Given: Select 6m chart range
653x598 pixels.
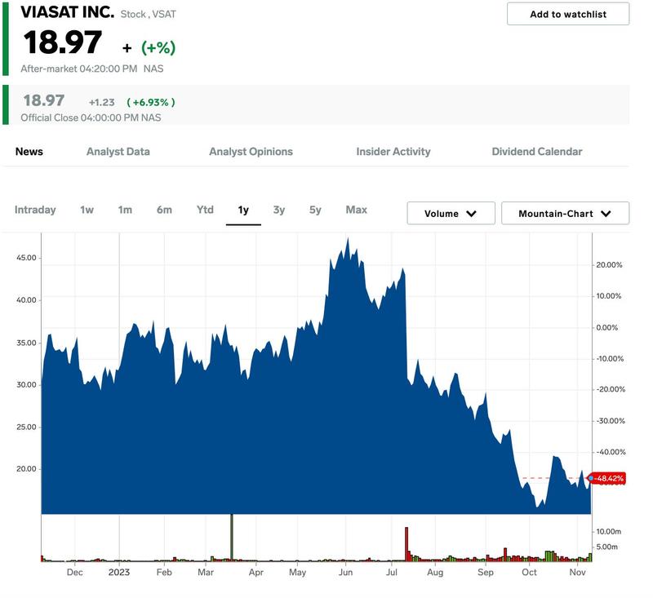Looking at the screenshot, I should click(x=164, y=210).
